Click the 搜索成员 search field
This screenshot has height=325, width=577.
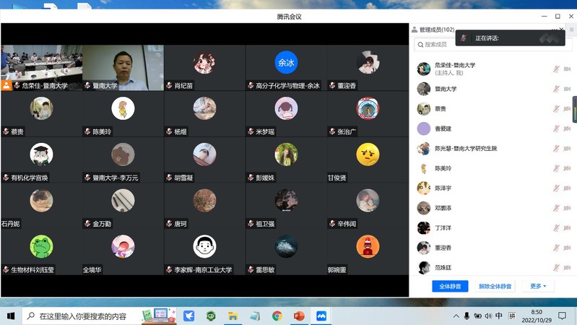coord(491,45)
